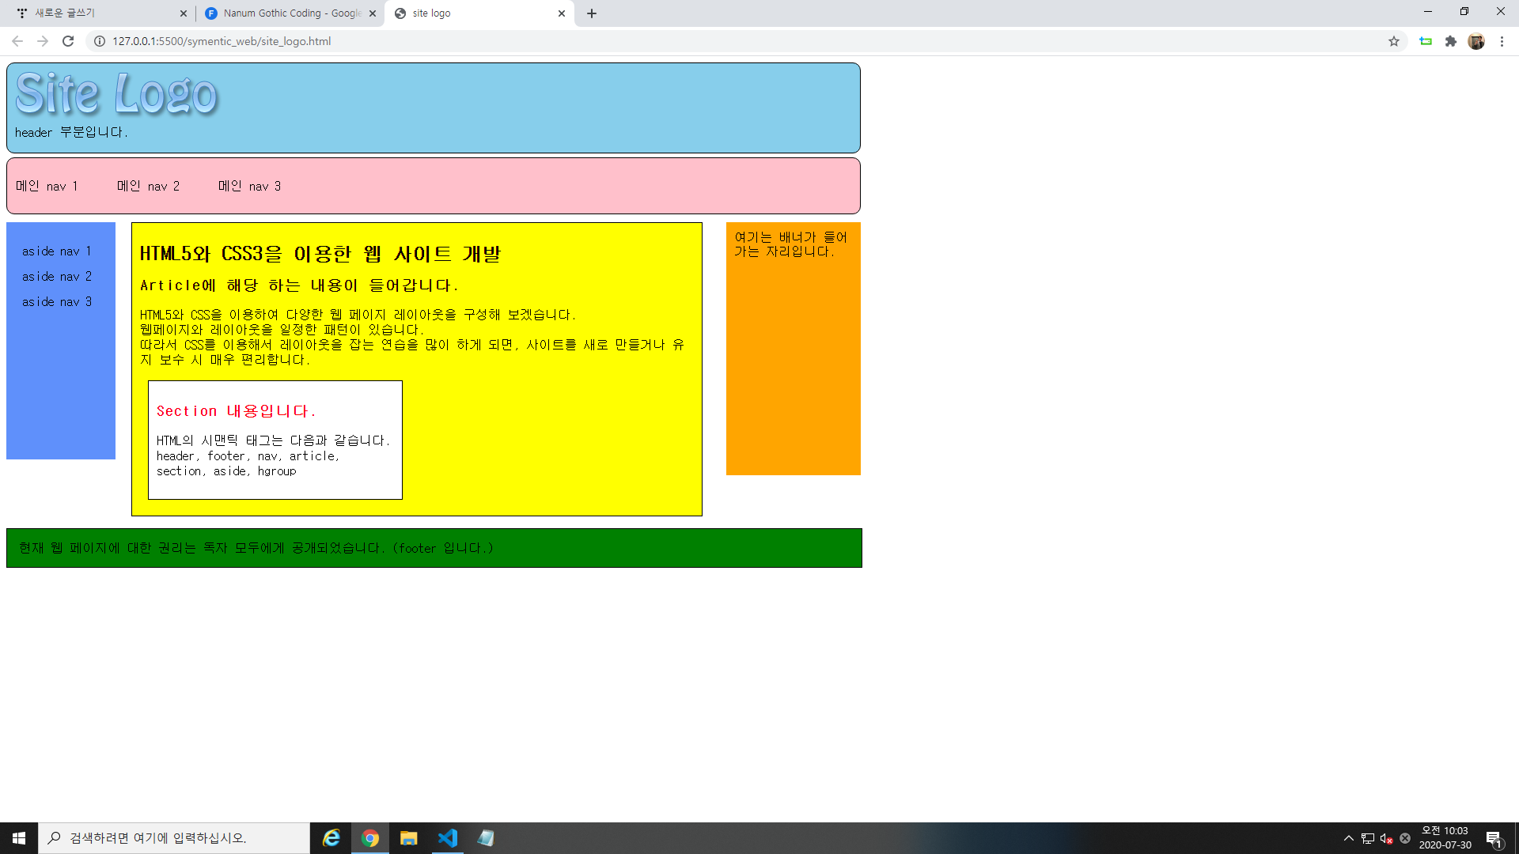The height and width of the screenshot is (854, 1519).
Task: Open a new browser tab
Action: click(592, 13)
